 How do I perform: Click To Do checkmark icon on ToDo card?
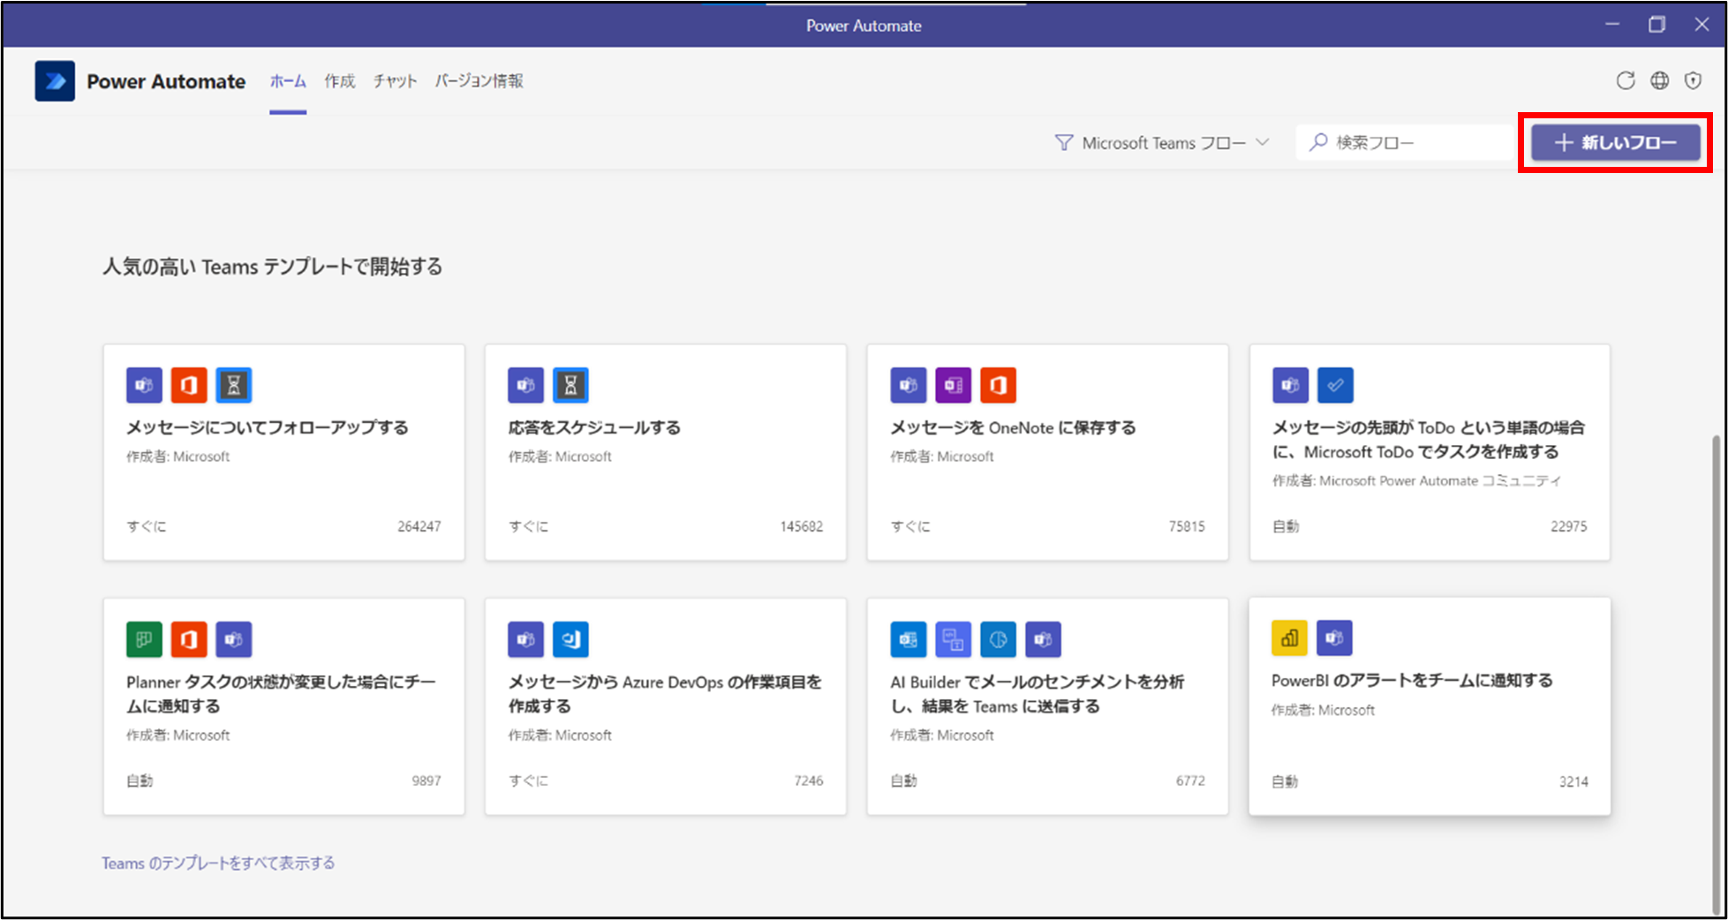coord(1335,385)
